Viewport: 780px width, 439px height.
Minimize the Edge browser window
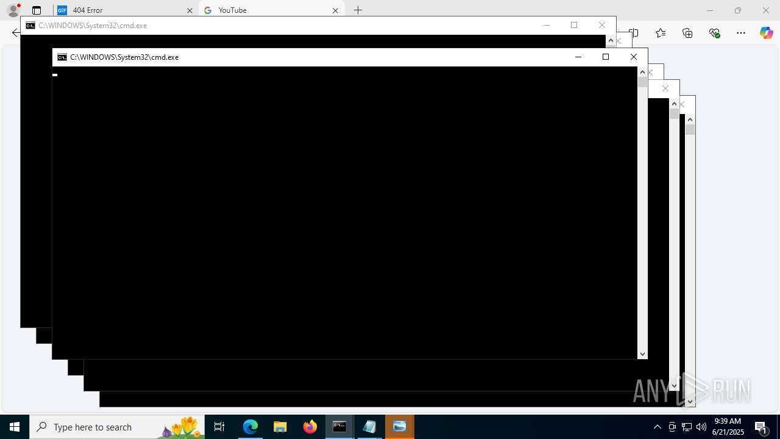pyautogui.click(x=710, y=10)
